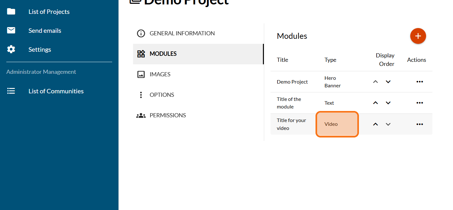Move Title of the module row up
This screenshot has width=453, height=210.
[x=375, y=103]
